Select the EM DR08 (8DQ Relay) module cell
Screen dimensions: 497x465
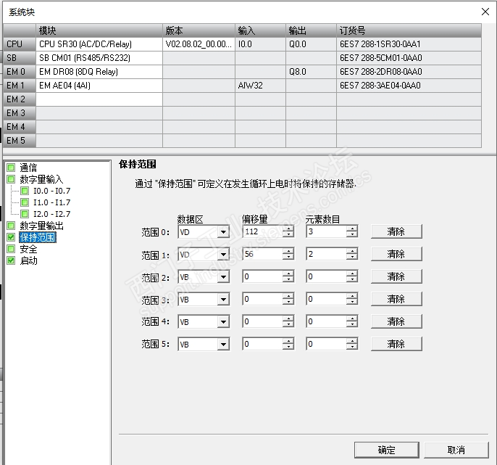pyautogui.click(x=99, y=72)
